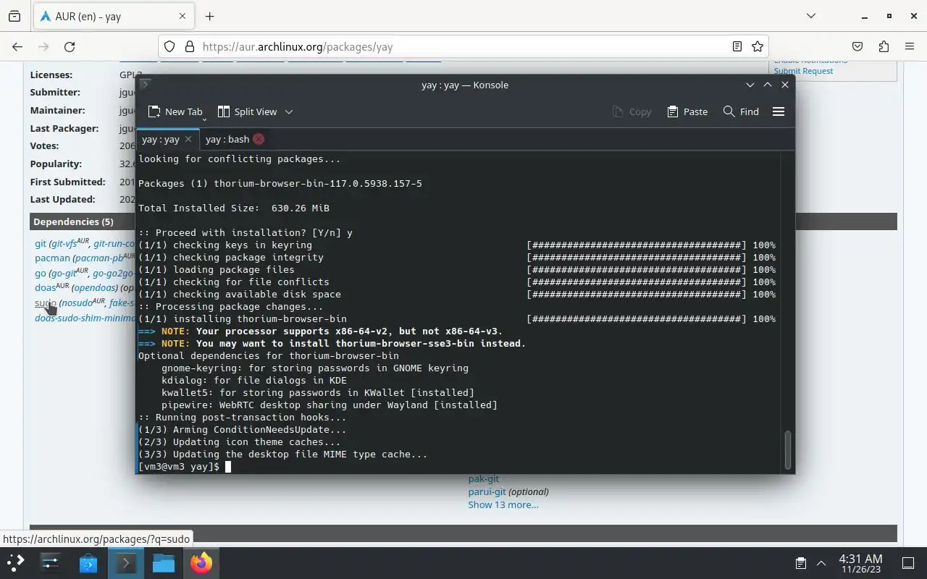927x579 pixels.
Task: Click the 'sudo' dependency link
Action: pos(45,303)
